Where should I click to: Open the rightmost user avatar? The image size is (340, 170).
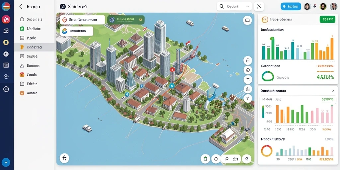(333, 7)
